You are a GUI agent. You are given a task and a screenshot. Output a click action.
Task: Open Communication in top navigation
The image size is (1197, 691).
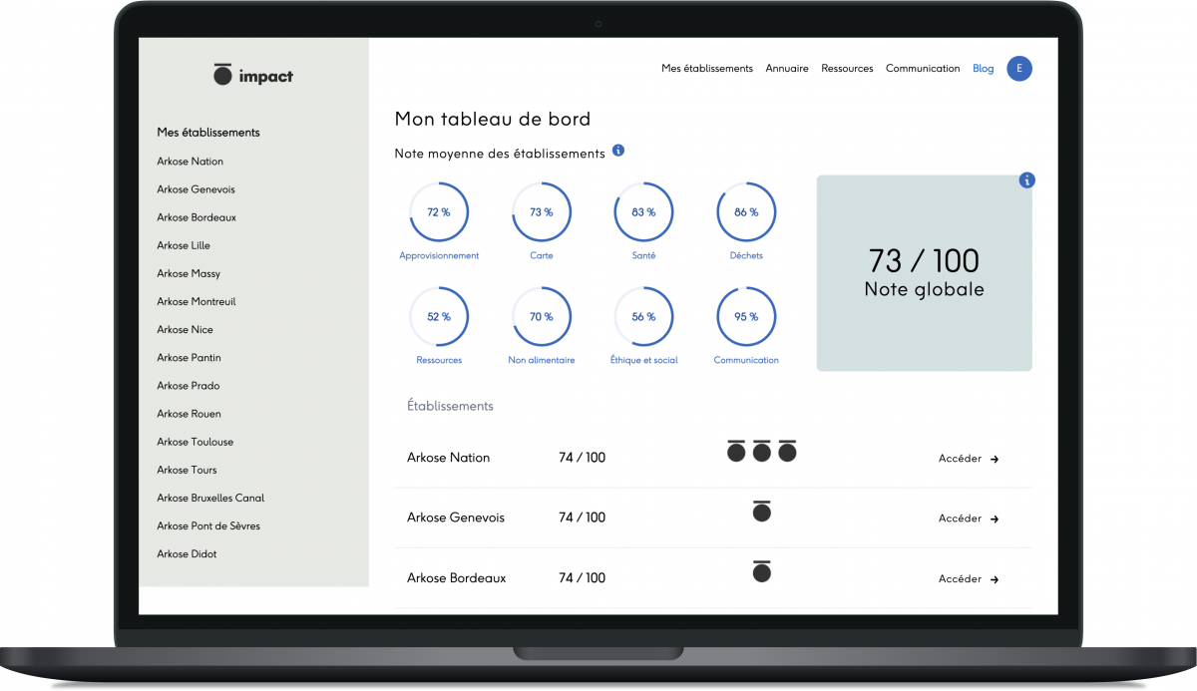923,69
